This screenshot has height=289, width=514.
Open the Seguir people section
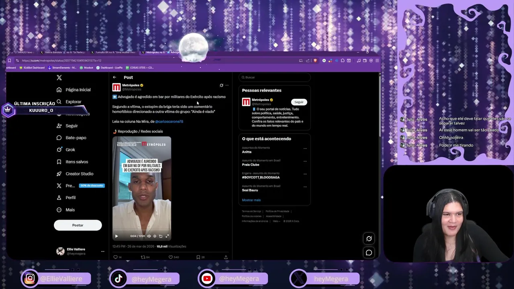pyautogui.click(x=67, y=126)
